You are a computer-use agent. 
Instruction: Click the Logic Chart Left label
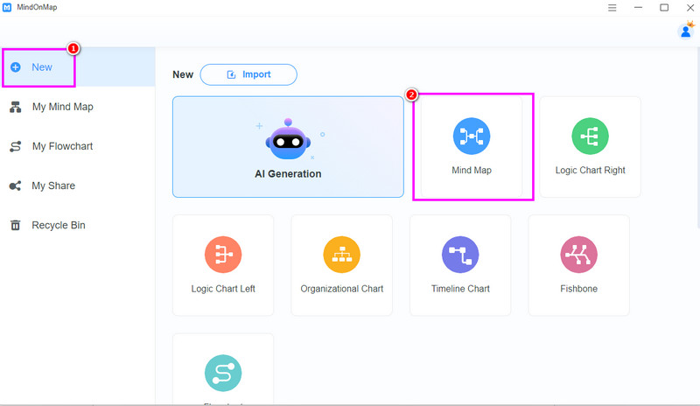click(223, 289)
